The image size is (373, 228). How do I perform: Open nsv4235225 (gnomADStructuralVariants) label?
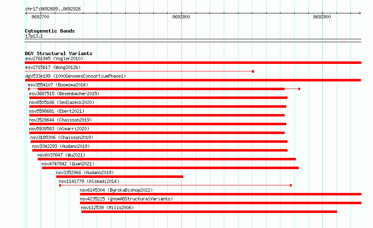pos(126,199)
